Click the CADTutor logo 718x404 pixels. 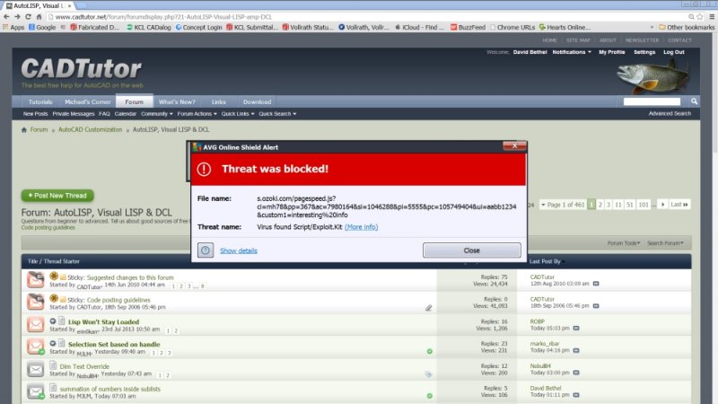(x=82, y=69)
